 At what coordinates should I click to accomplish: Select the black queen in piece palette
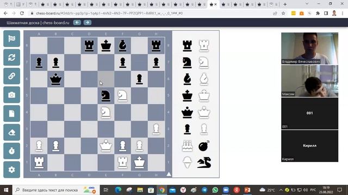[187, 113]
